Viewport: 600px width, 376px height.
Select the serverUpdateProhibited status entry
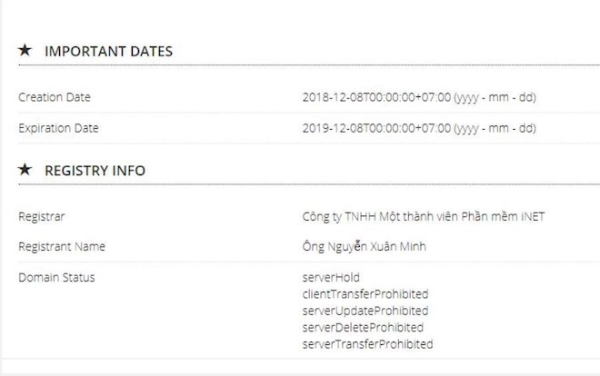click(364, 311)
